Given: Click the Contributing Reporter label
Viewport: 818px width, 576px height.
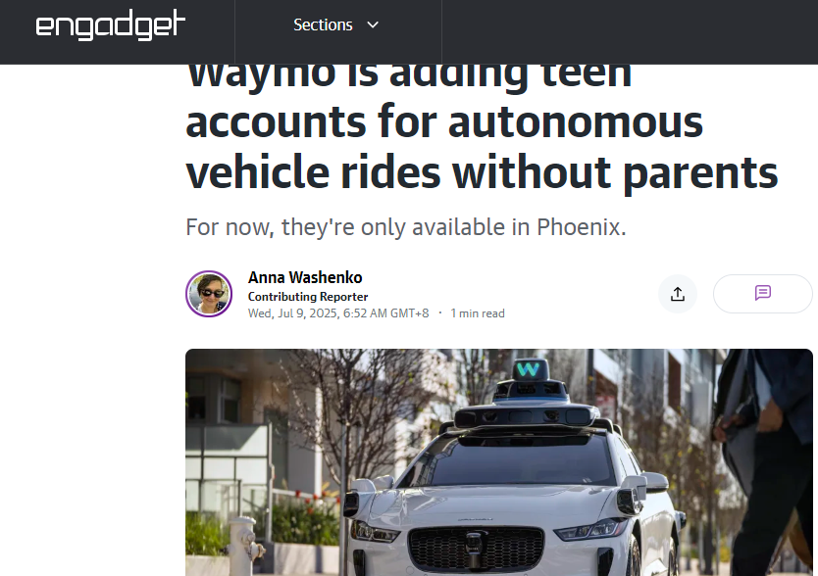Looking at the screenshot, I should pos(308,297).
